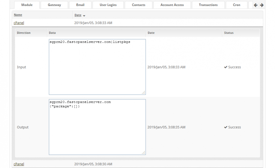
Task: Click the Status column header
Action: tap(229, 33)
